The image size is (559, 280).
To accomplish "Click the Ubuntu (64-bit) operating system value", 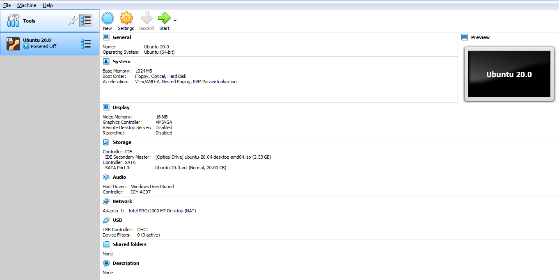I will [x=159, y=52].
